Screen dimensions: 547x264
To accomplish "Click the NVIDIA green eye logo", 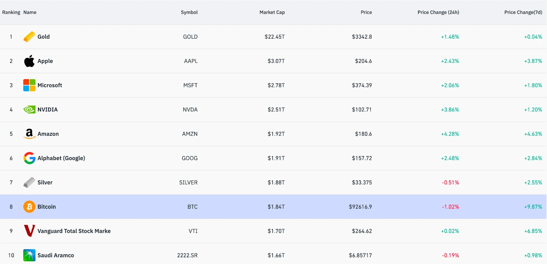I will tap(29, 109).
